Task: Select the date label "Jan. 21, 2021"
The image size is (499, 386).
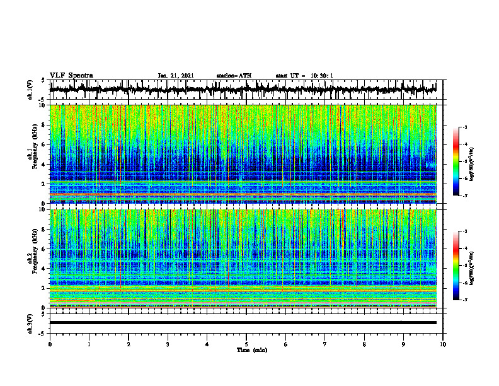Action: tap(176, 76)
